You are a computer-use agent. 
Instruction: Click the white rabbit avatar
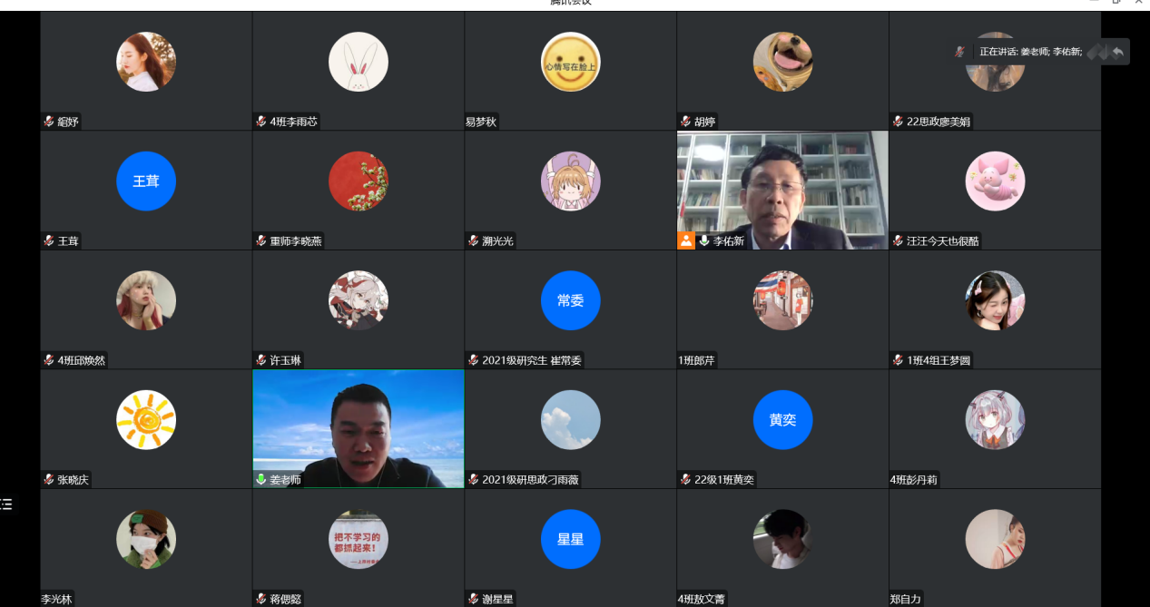tap(359, 62)
